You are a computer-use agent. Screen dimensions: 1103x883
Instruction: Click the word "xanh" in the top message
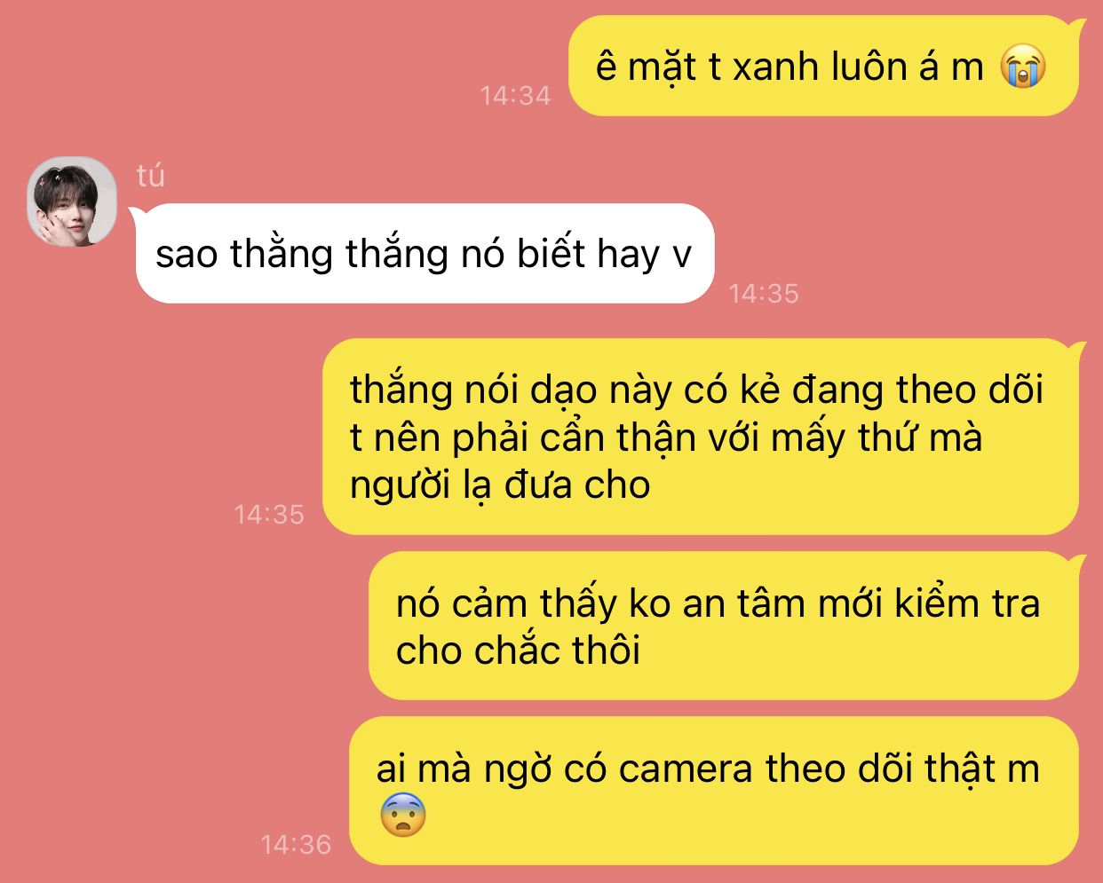click(x=775, y=67)
